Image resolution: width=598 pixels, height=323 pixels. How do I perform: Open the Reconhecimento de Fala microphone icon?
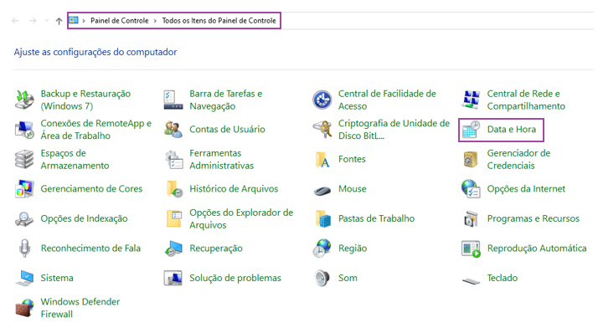(x=25, y=249)
